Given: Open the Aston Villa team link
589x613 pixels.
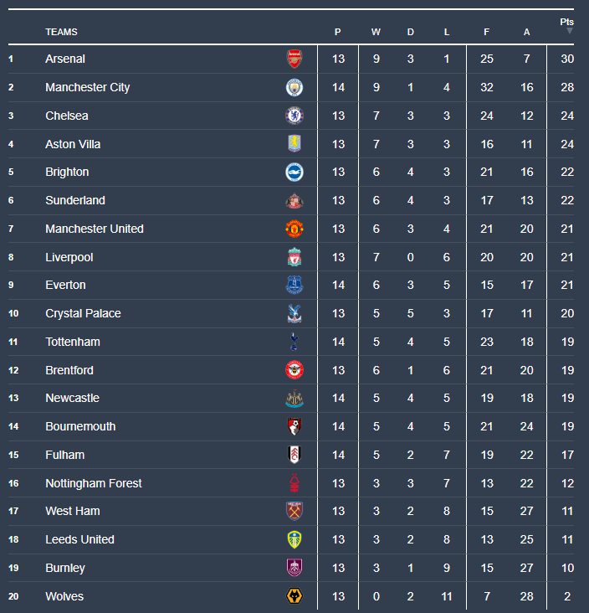Looking at the screenshot, I should [73, 144].
